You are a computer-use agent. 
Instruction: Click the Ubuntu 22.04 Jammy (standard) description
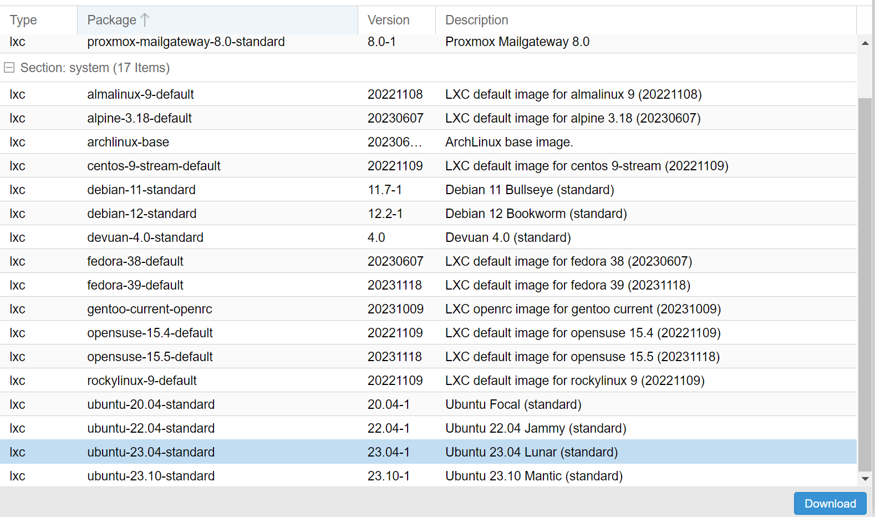pyautogui.click(x=536, y=428)
